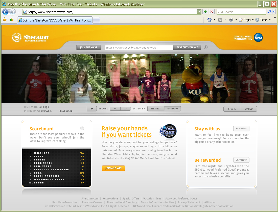Browse backward with the << button
Image resolution: width=278 pixels, height=212 pixels.
[115, 109]
